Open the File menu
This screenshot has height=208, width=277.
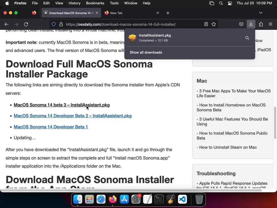(x=35, y=3)
